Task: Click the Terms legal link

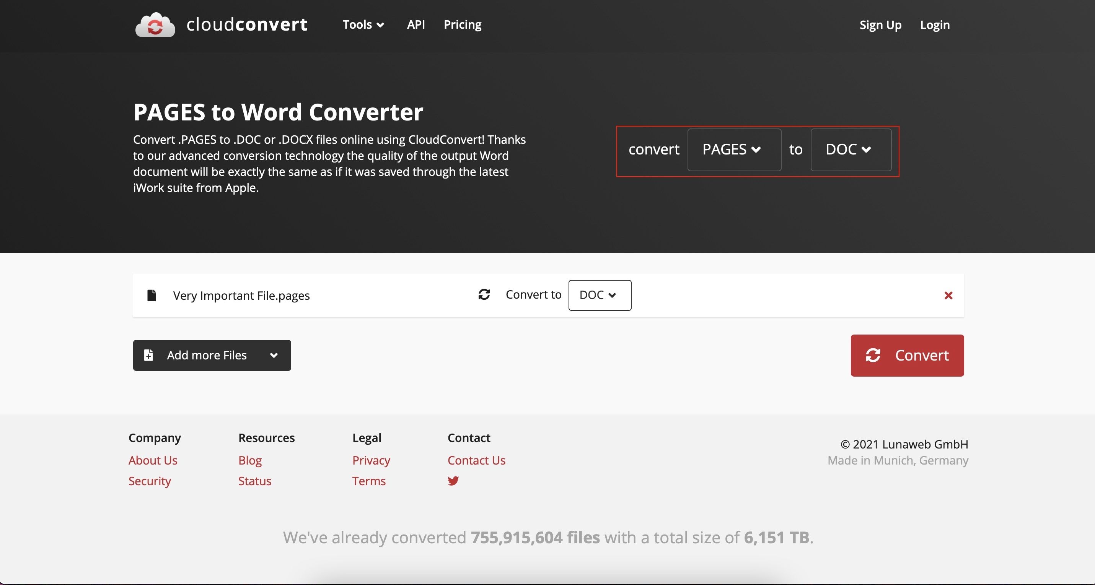Action: click(368, 480)
